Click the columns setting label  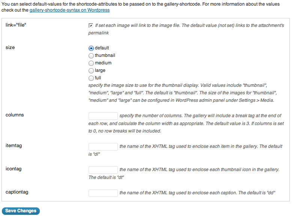15,115
